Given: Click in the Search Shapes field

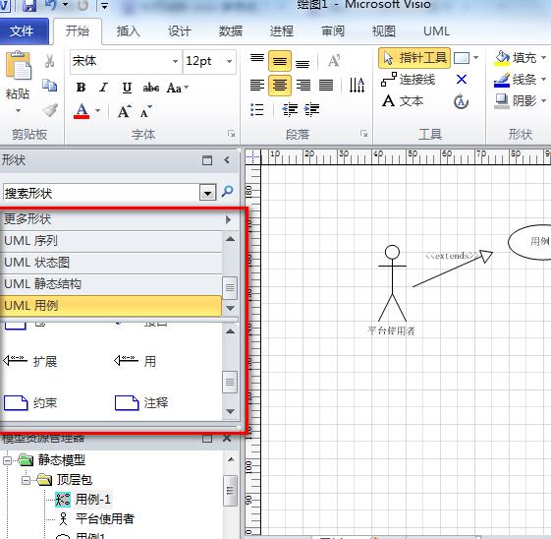Looking at the screenshot, I should pyautogui.click(x=101, y=193).
